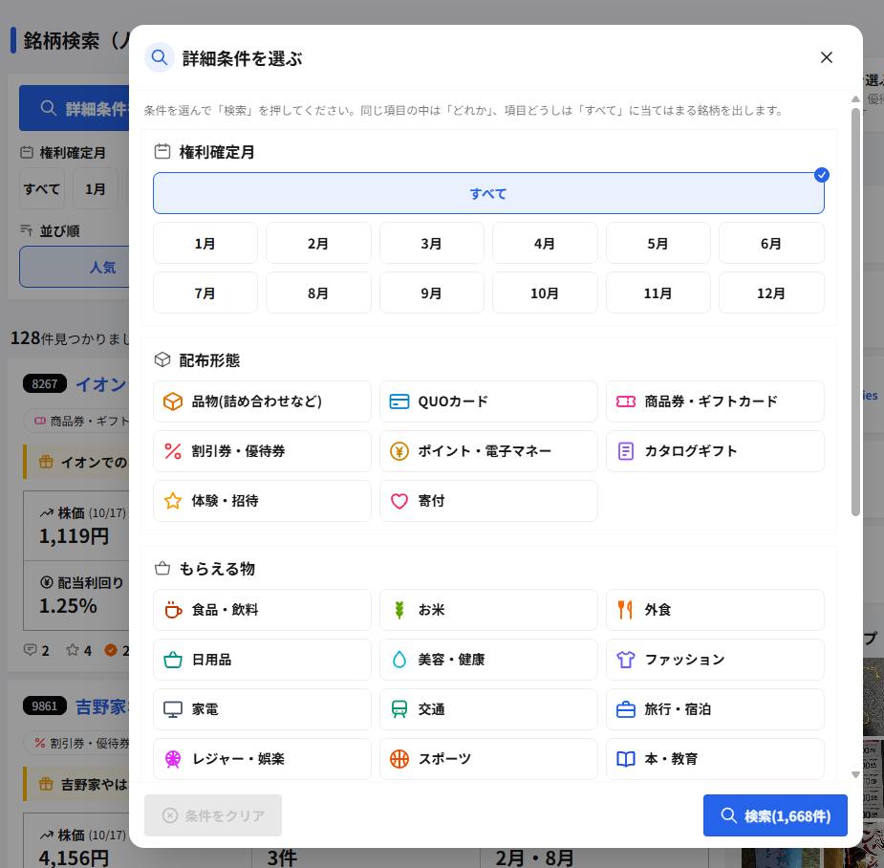Viewport: 884px width, 868px height.
Task: Click the 権利確定月 heading in dialog
Action: coord(217,152)
